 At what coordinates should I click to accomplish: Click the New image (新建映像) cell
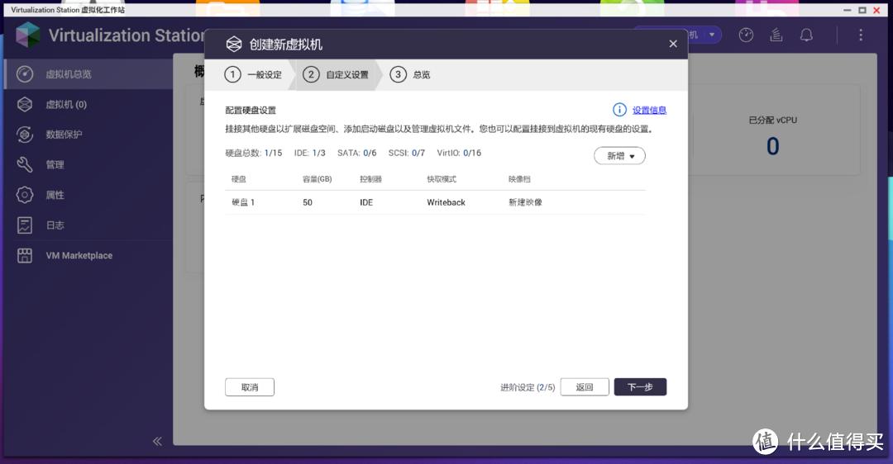pos(525,202)
